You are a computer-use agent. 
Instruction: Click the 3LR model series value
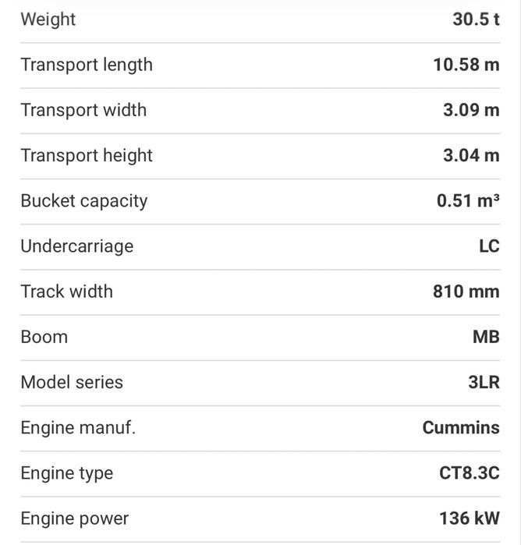[x=484, y=382]
